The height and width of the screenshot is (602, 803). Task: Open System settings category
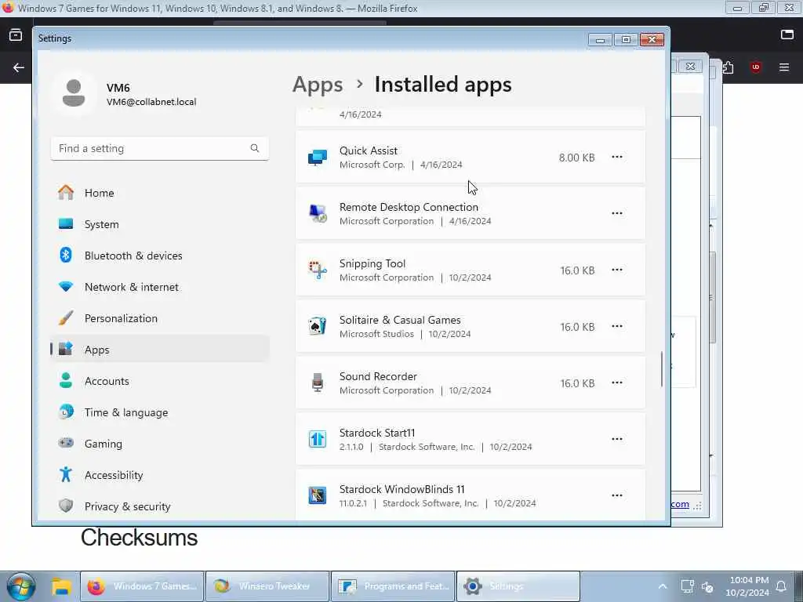(159, 224)
